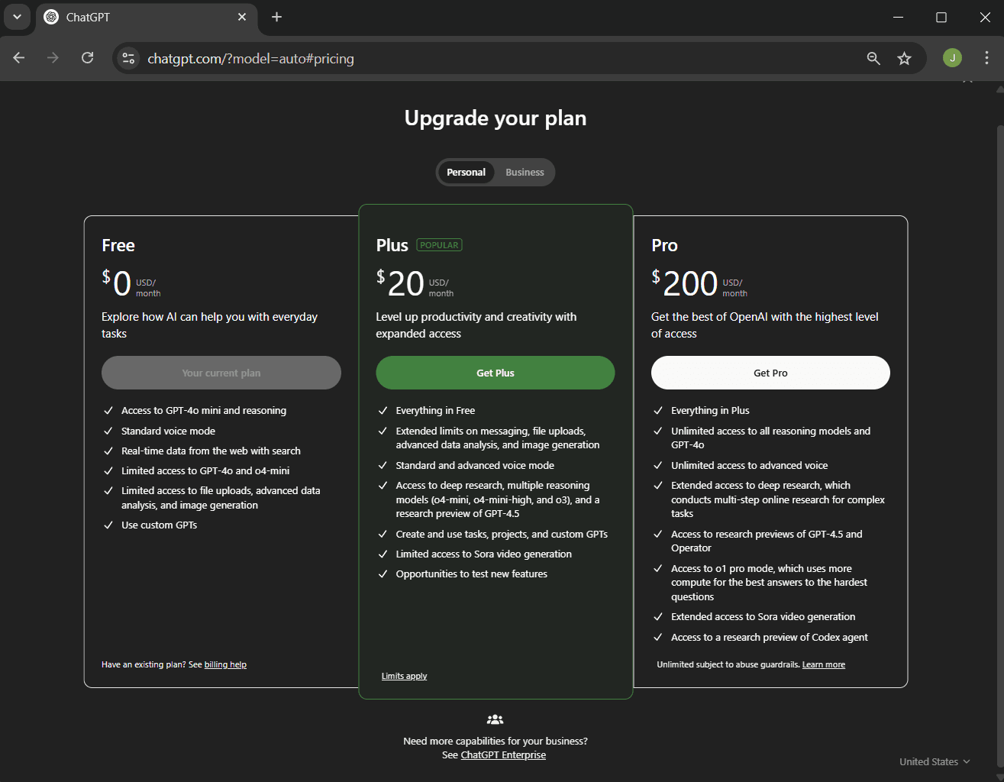Click checkmark beside Opportunities to test new features

383,574
